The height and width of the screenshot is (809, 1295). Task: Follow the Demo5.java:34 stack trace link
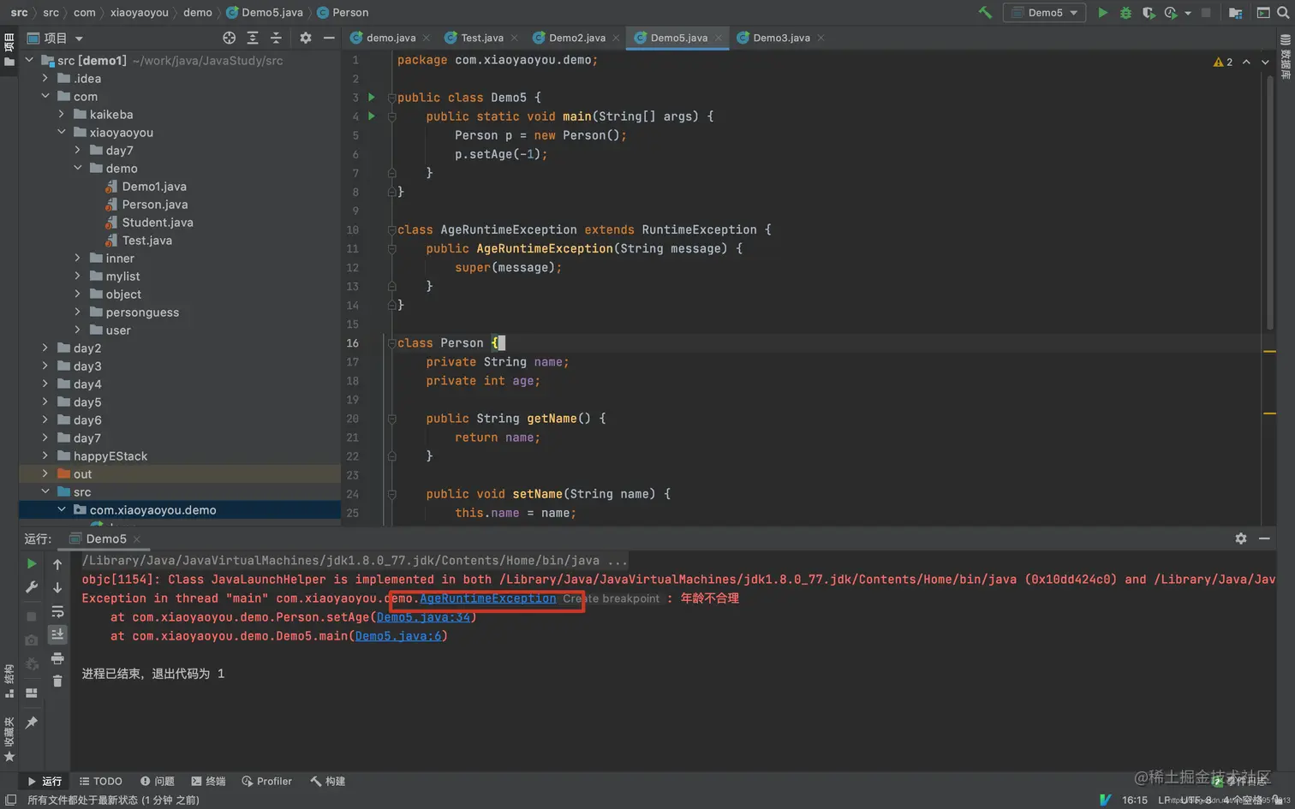(423, 617)
